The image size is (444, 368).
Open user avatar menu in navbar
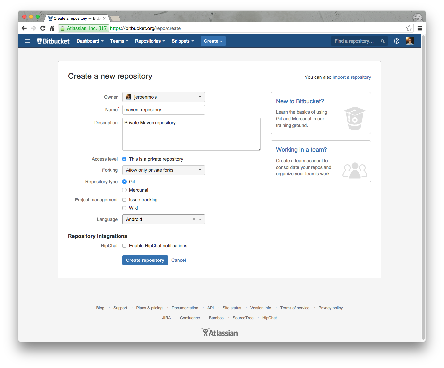coord(410,41)
